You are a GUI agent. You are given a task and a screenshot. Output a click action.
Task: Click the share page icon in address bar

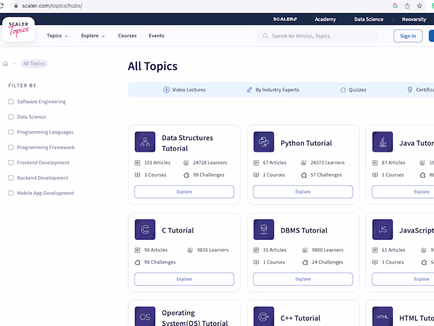[407, 6]
